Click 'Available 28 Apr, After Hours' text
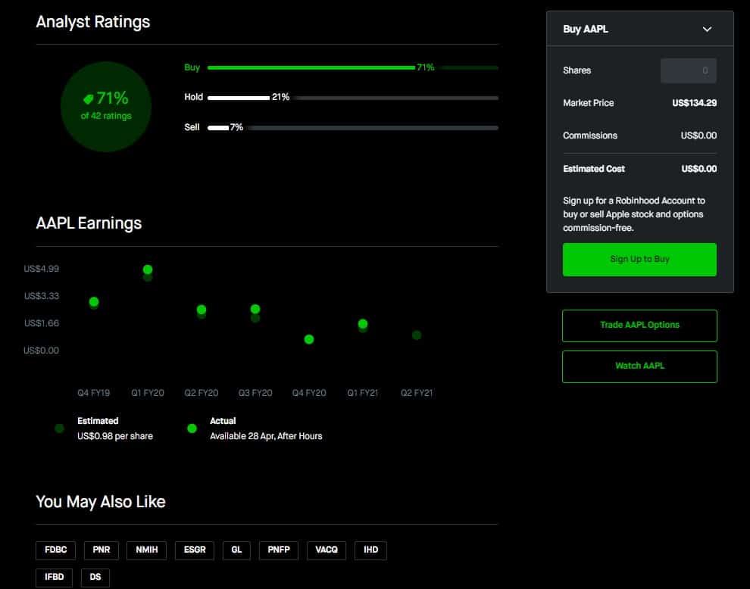 [266, 436]
